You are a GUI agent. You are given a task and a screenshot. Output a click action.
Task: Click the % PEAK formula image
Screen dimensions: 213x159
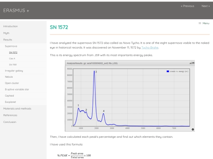tap(74, 155)
